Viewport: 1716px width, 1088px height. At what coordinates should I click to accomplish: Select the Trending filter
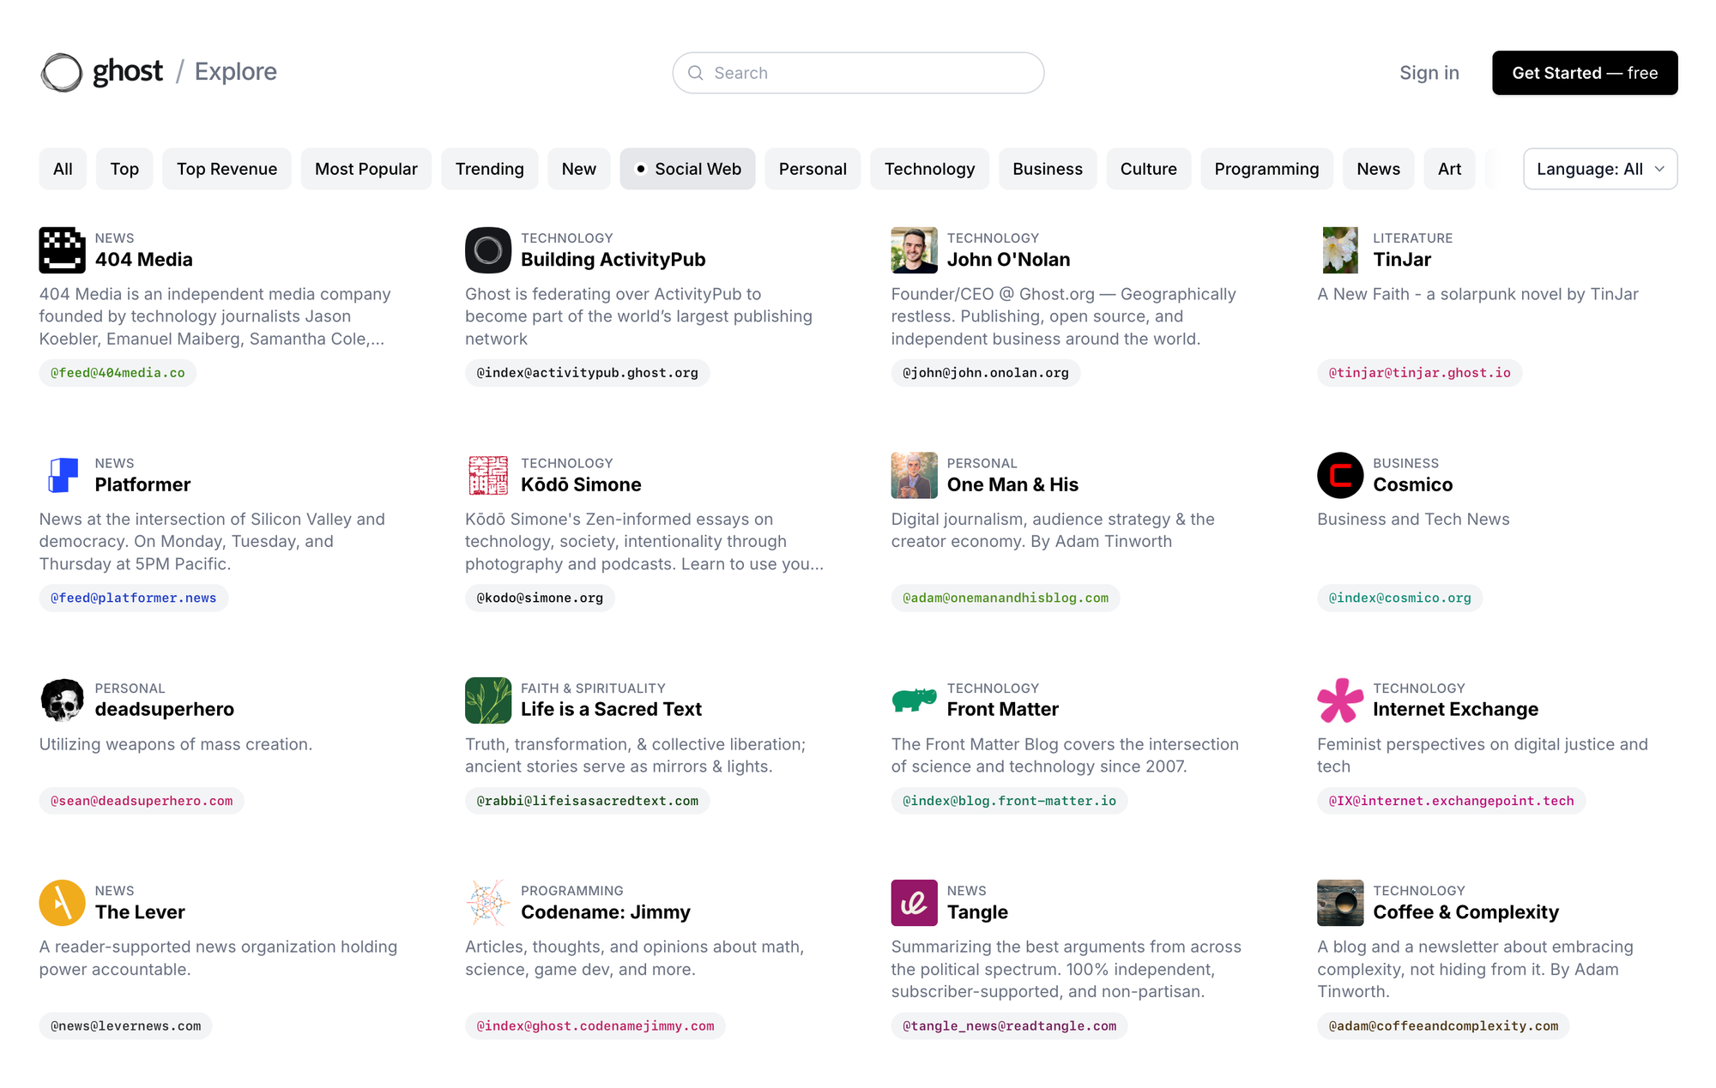tap(489, 169)
